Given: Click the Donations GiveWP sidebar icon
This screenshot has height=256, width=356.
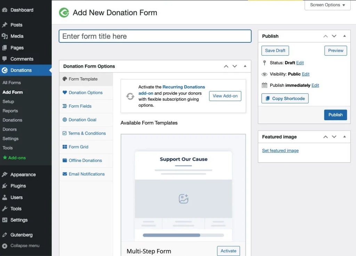Looking at the screenshot, I should pyautogui.click(x=5, y=70).
